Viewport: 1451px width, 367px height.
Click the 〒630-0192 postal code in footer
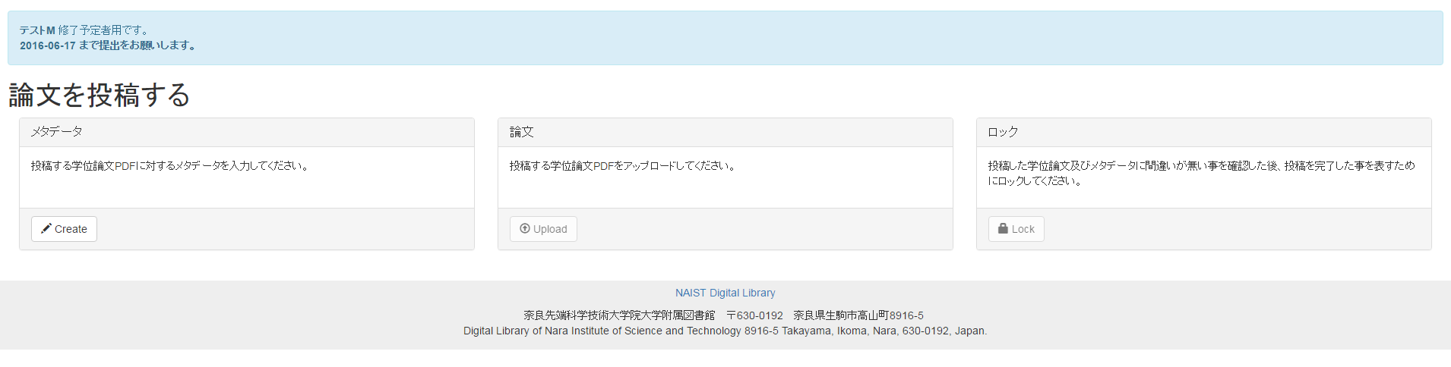754,315
